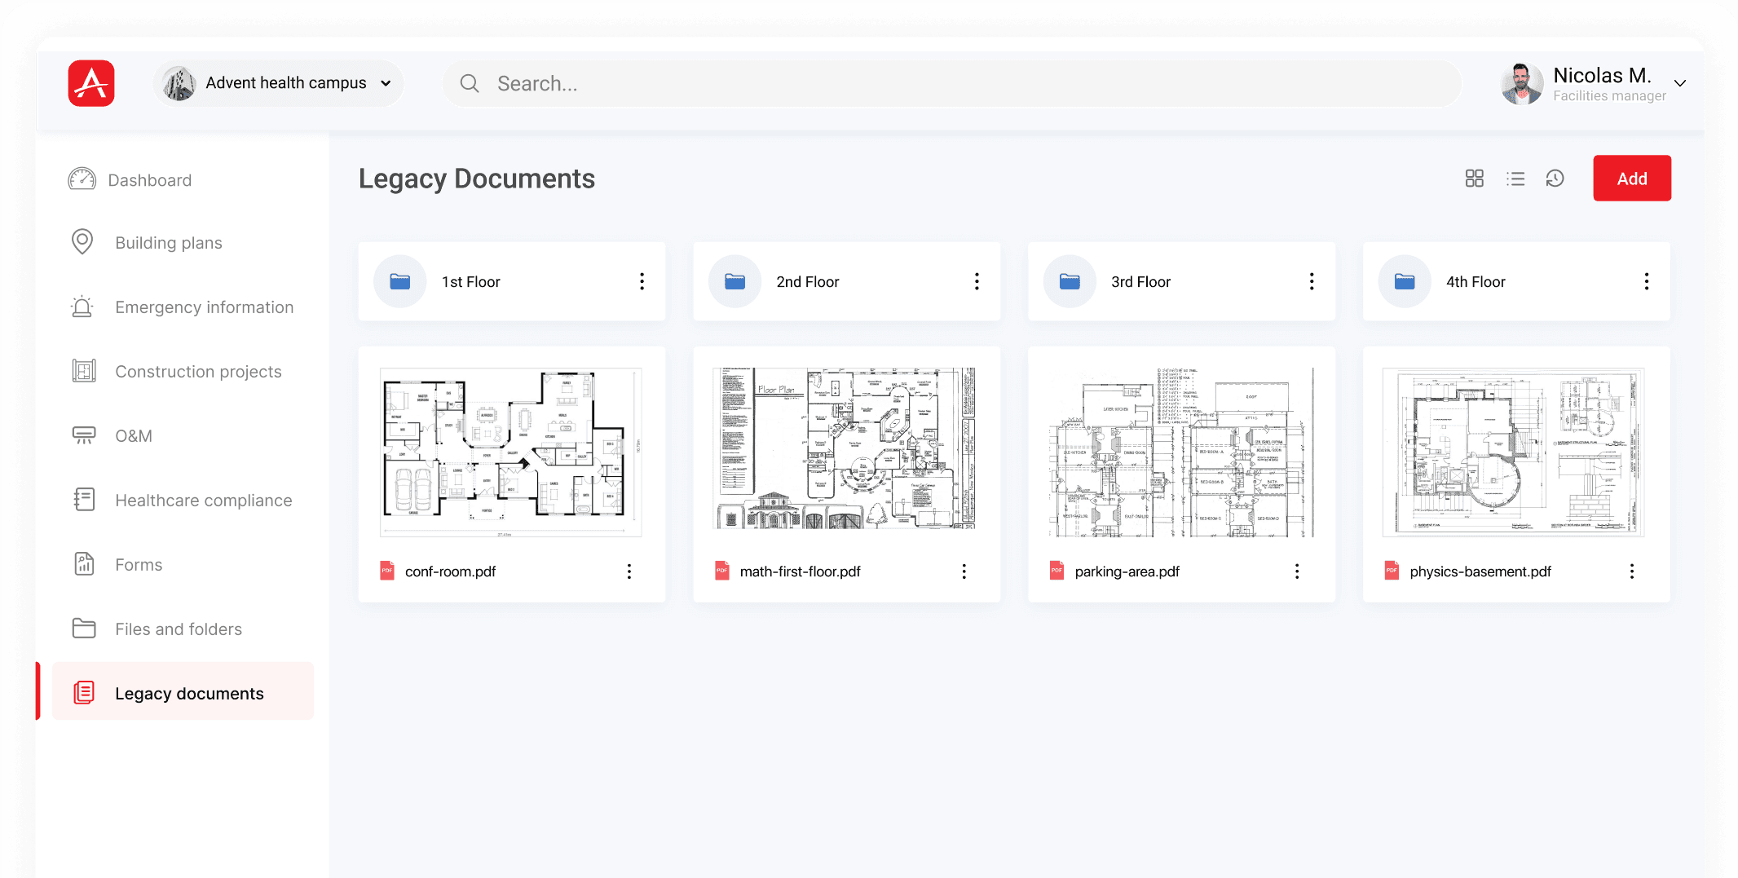This screenshot has height=878, width=1738.
Task: Switch to list view using the list icon
Action: tap(1515, 178)
